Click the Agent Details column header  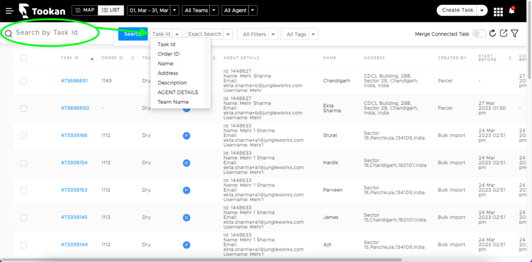241,58
